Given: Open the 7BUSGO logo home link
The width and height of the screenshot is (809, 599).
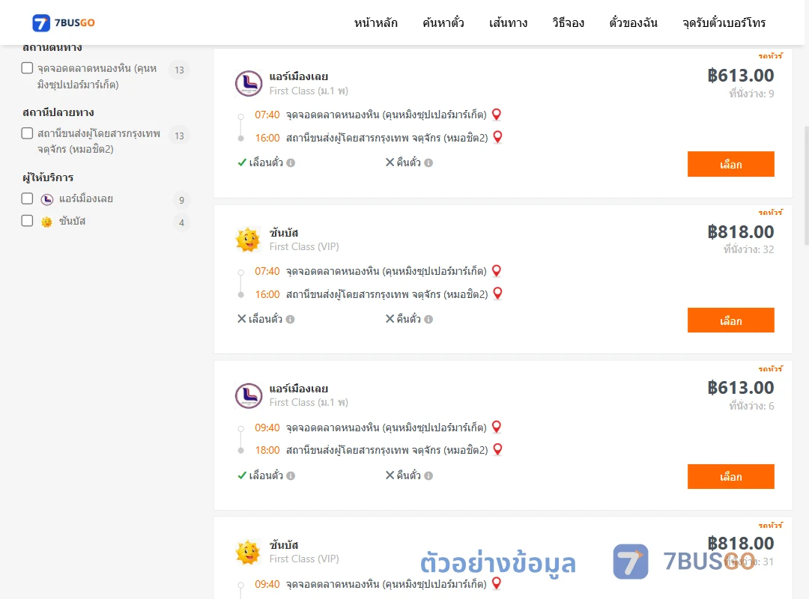Looking at the screenshot, I should click(x=64, y=22).
